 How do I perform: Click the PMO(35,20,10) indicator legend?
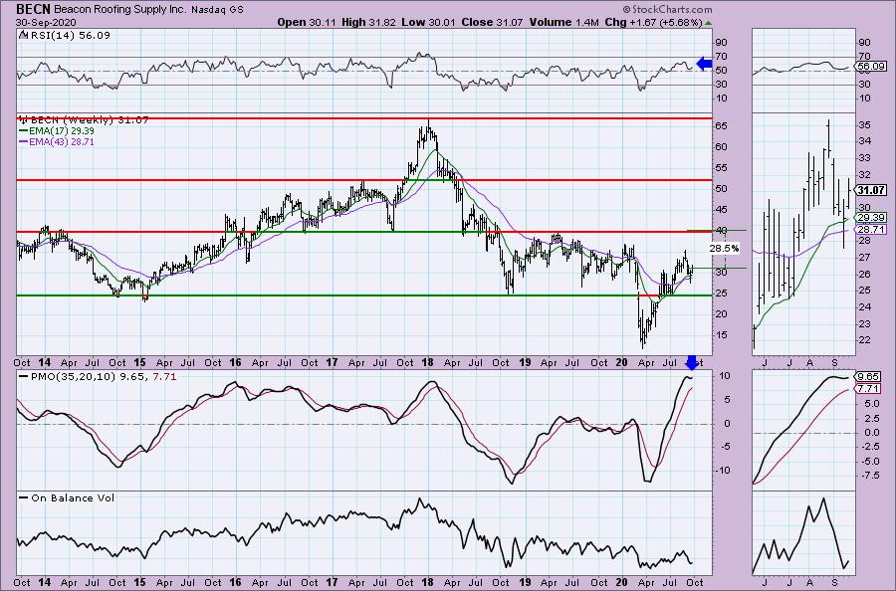click(x=98, y=377)
